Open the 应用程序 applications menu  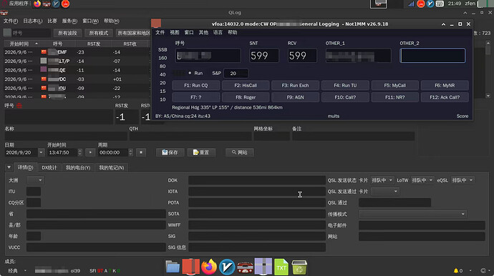[19, 4]
